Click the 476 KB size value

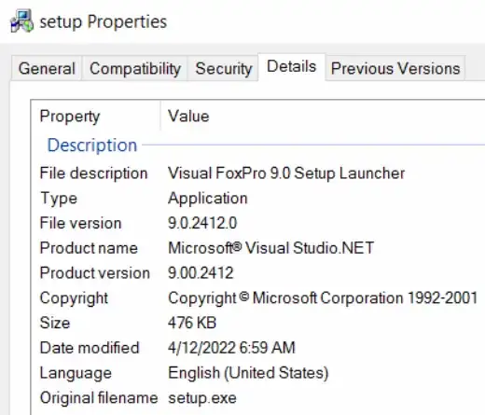192,323
